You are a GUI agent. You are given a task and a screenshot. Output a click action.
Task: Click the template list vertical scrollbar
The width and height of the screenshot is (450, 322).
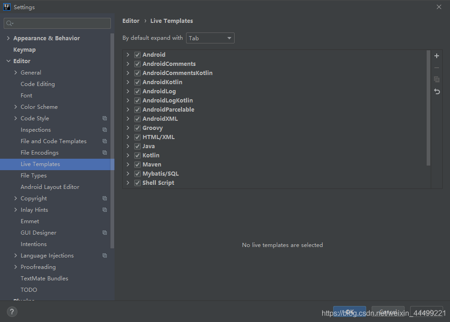428,108
